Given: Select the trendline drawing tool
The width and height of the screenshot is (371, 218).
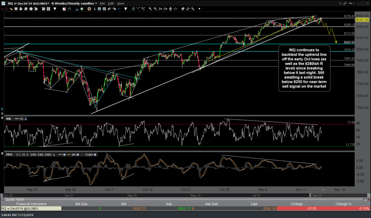Looking at the screenshot, I should (x=138, y=9).
